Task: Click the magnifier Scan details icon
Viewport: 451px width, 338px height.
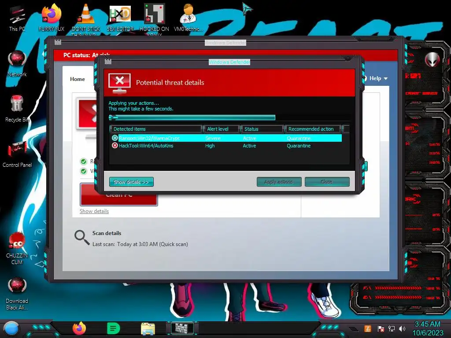Action: coord(81,237)
